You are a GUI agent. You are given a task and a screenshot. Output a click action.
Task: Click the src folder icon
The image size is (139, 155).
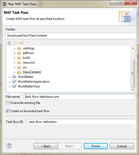coord(19,67)
